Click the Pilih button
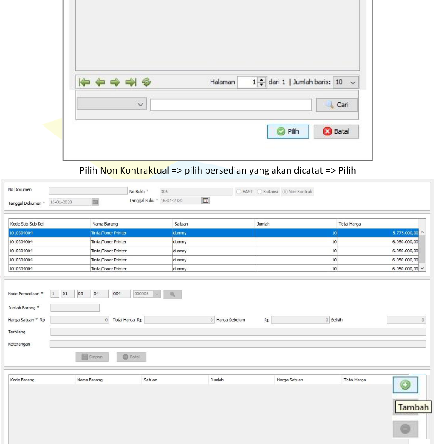 [288, 132]
